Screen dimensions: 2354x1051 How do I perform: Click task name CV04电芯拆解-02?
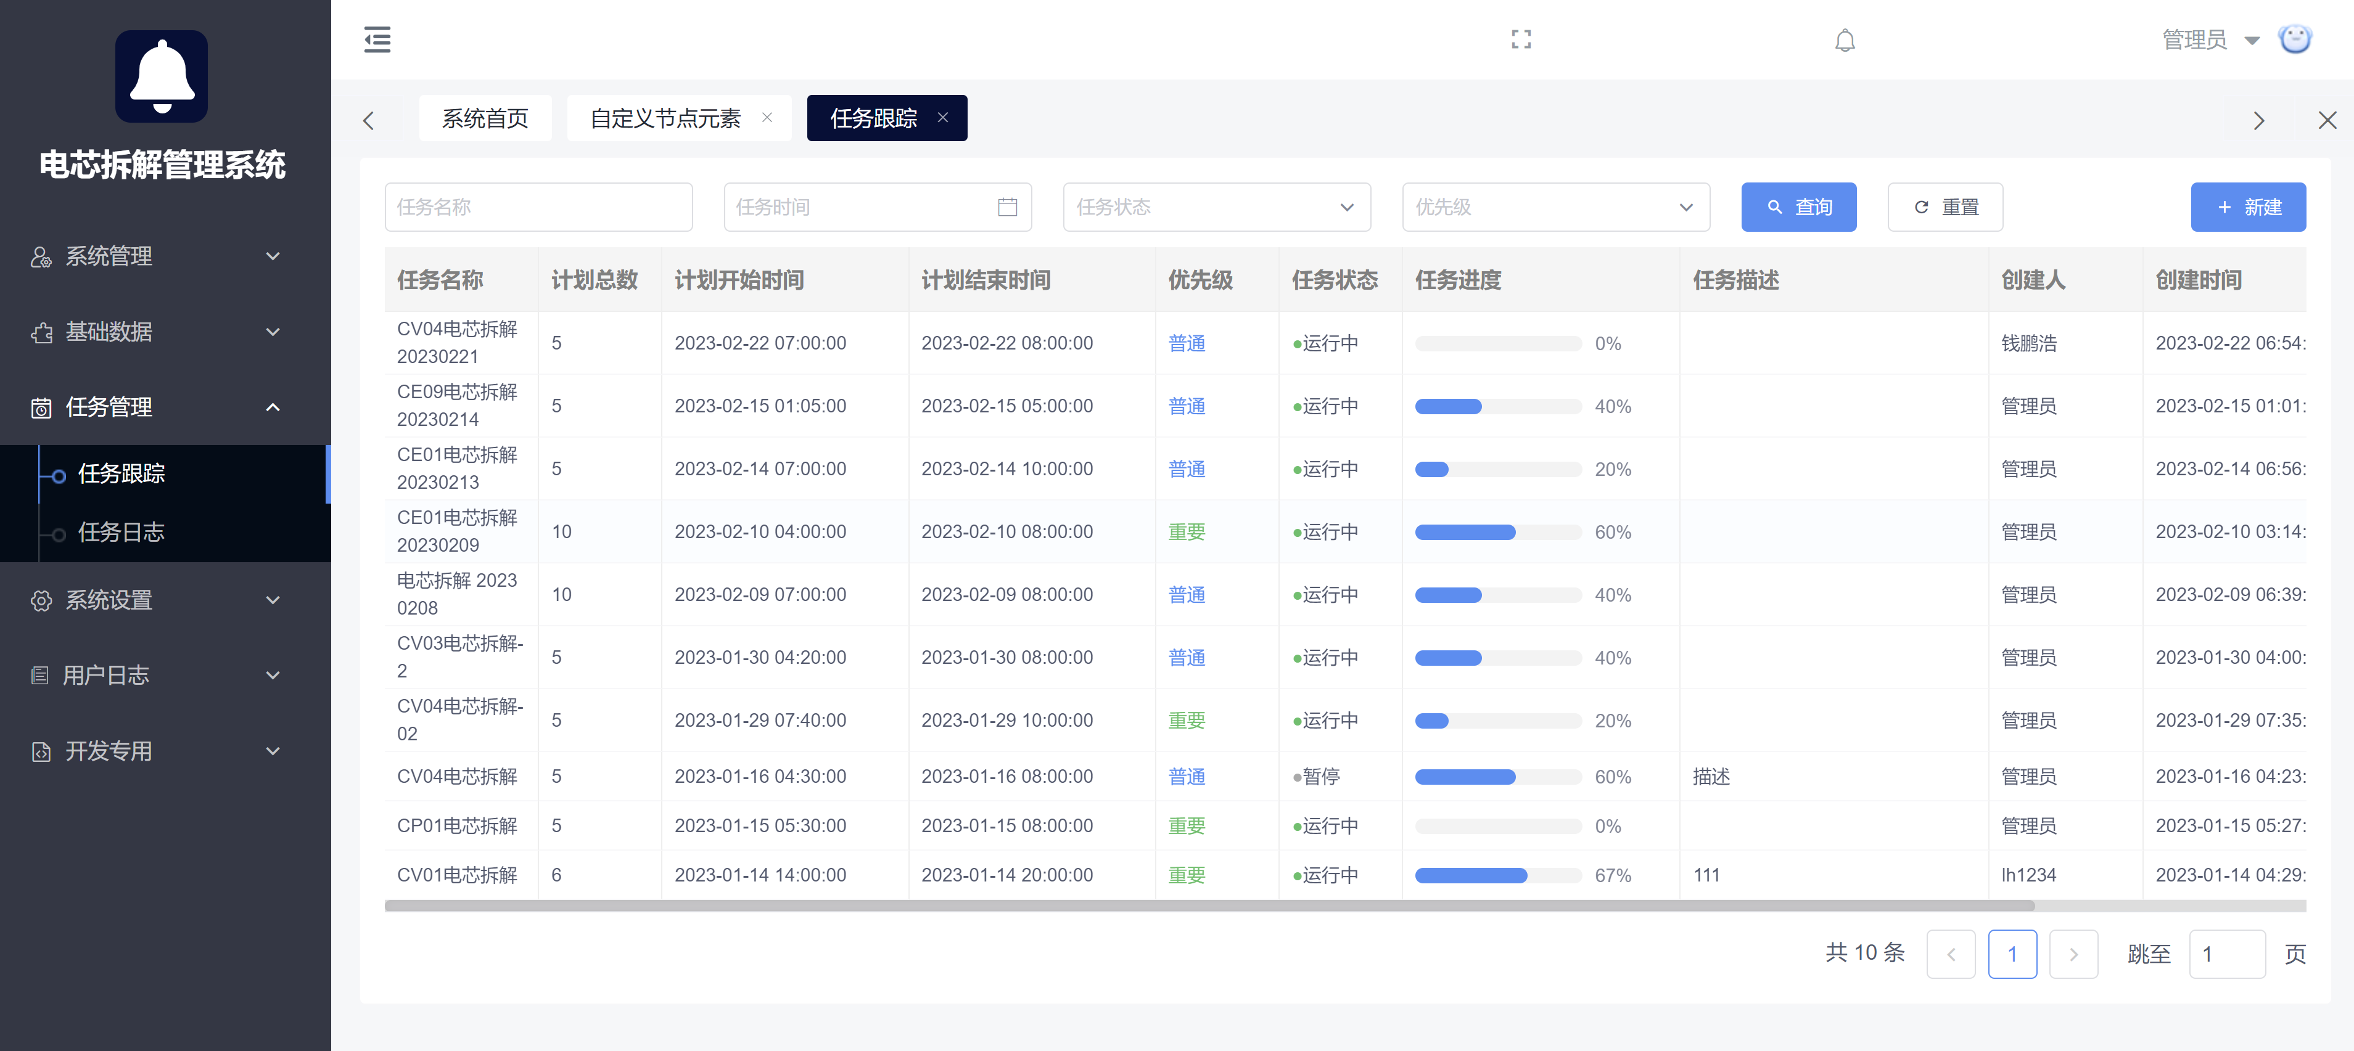pyautogui.click(x=459, y=721)
